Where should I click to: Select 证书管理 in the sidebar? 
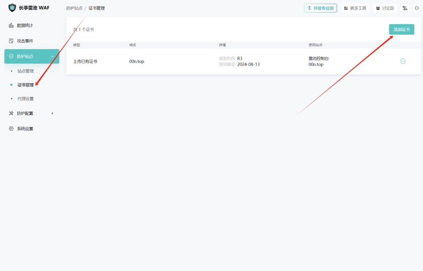pos(26,85)
